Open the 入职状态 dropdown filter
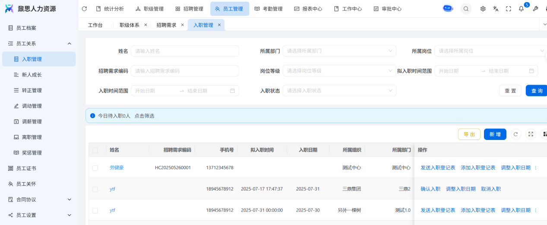 click(x=339, y=91)
